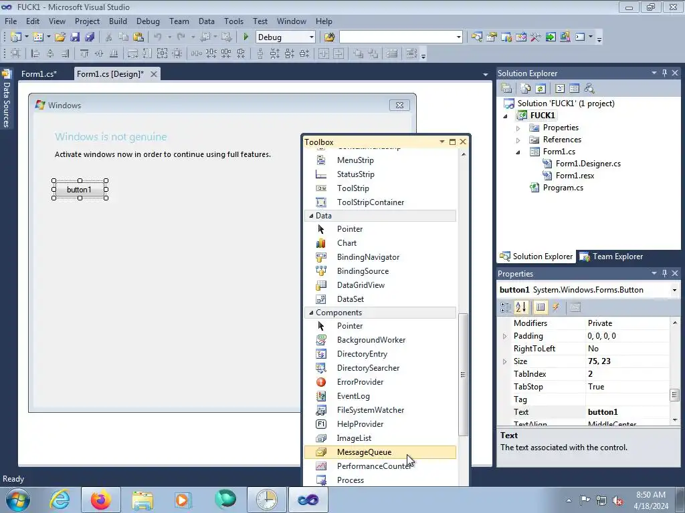Click the Toolbox scroll up arrow
685x513 pixels.
(463, 154)
